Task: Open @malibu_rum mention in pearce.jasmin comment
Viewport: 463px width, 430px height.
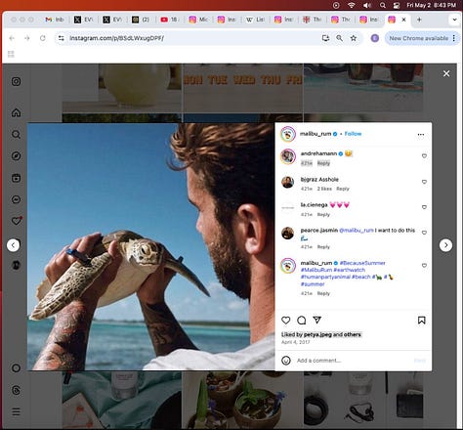Action: [x=357, y=231]
